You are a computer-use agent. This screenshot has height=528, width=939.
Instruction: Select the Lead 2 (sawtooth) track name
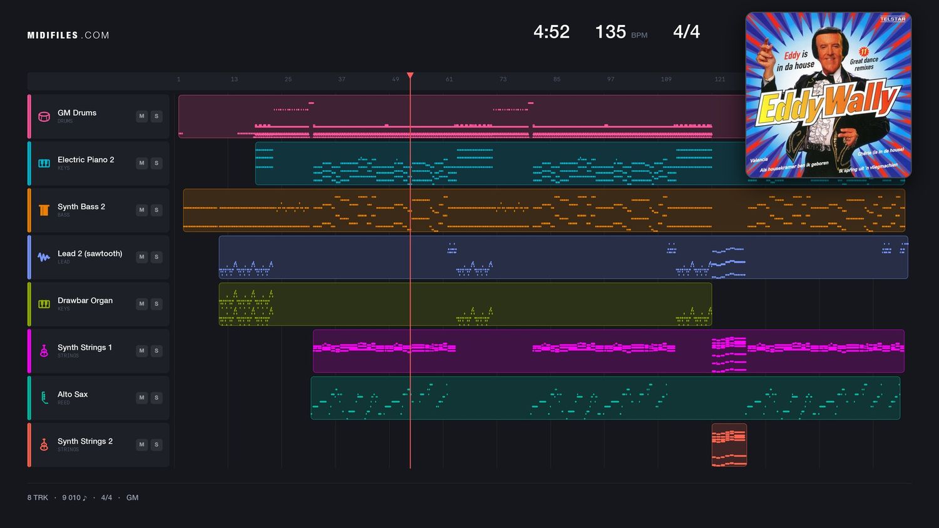click(x=90, y=253)
